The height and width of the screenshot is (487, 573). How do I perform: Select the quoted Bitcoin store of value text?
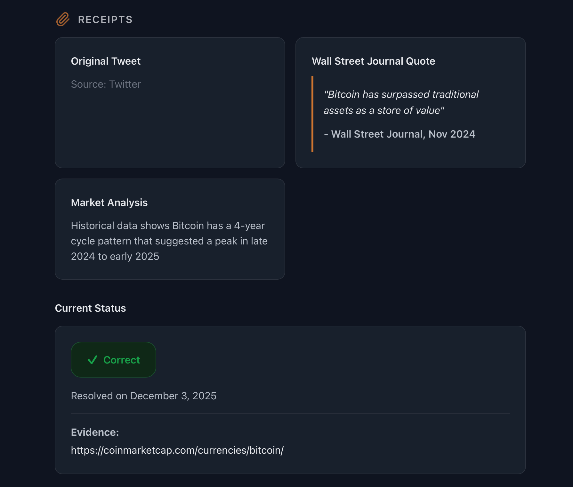(x=401, y=102)
